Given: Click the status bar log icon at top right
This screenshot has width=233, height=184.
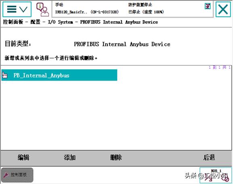Looking at the screenshot, I should (208, 6).
